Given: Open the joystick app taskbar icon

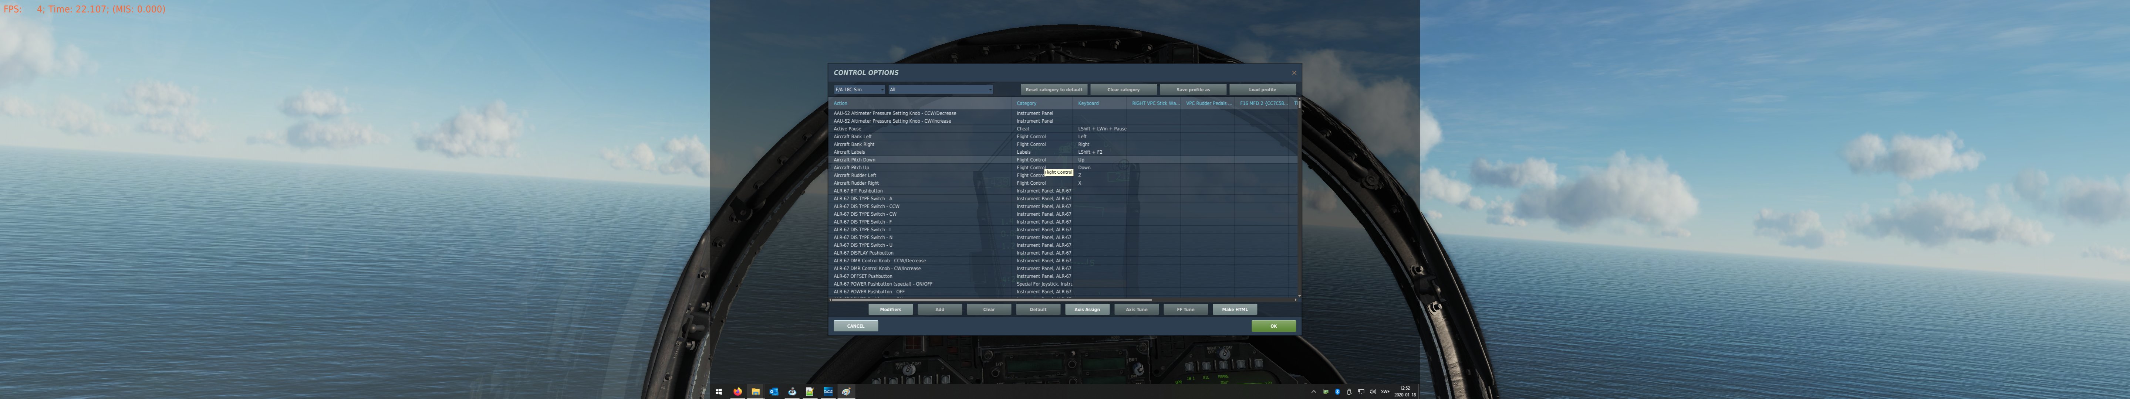Looking at the screenshot, I should click(x=791, y=392).
